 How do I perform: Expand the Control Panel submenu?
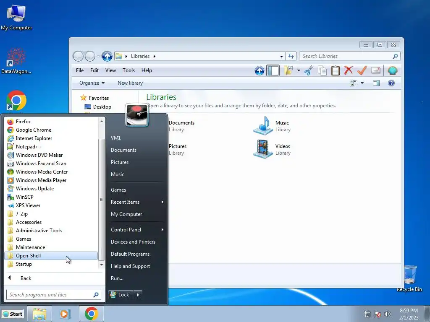point(136,230)
